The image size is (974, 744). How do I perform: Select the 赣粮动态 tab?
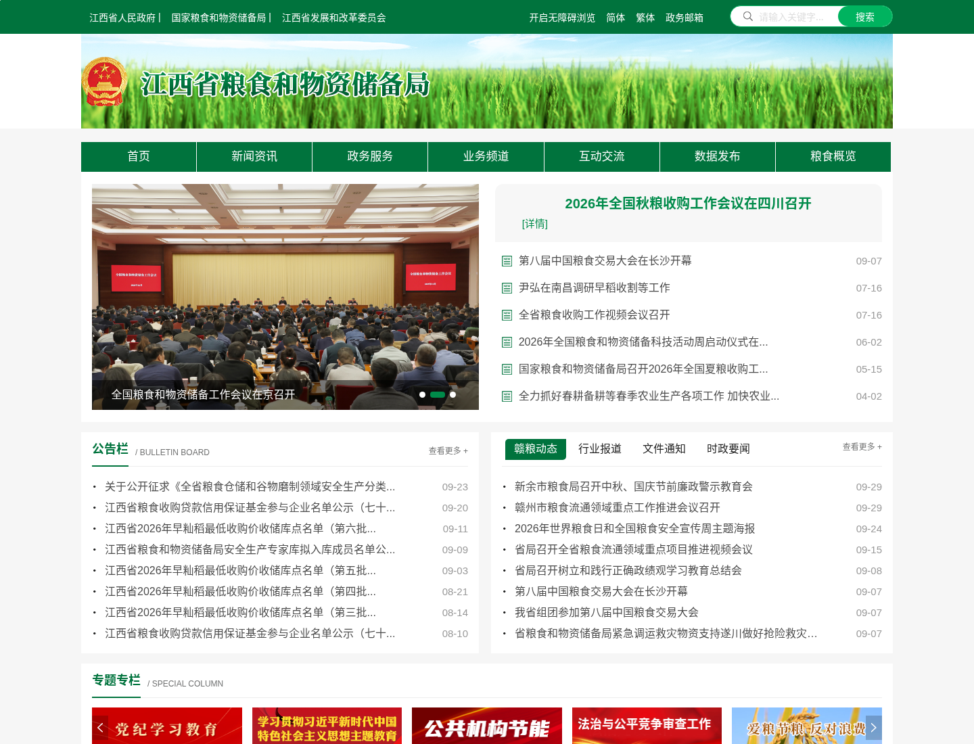536,449
